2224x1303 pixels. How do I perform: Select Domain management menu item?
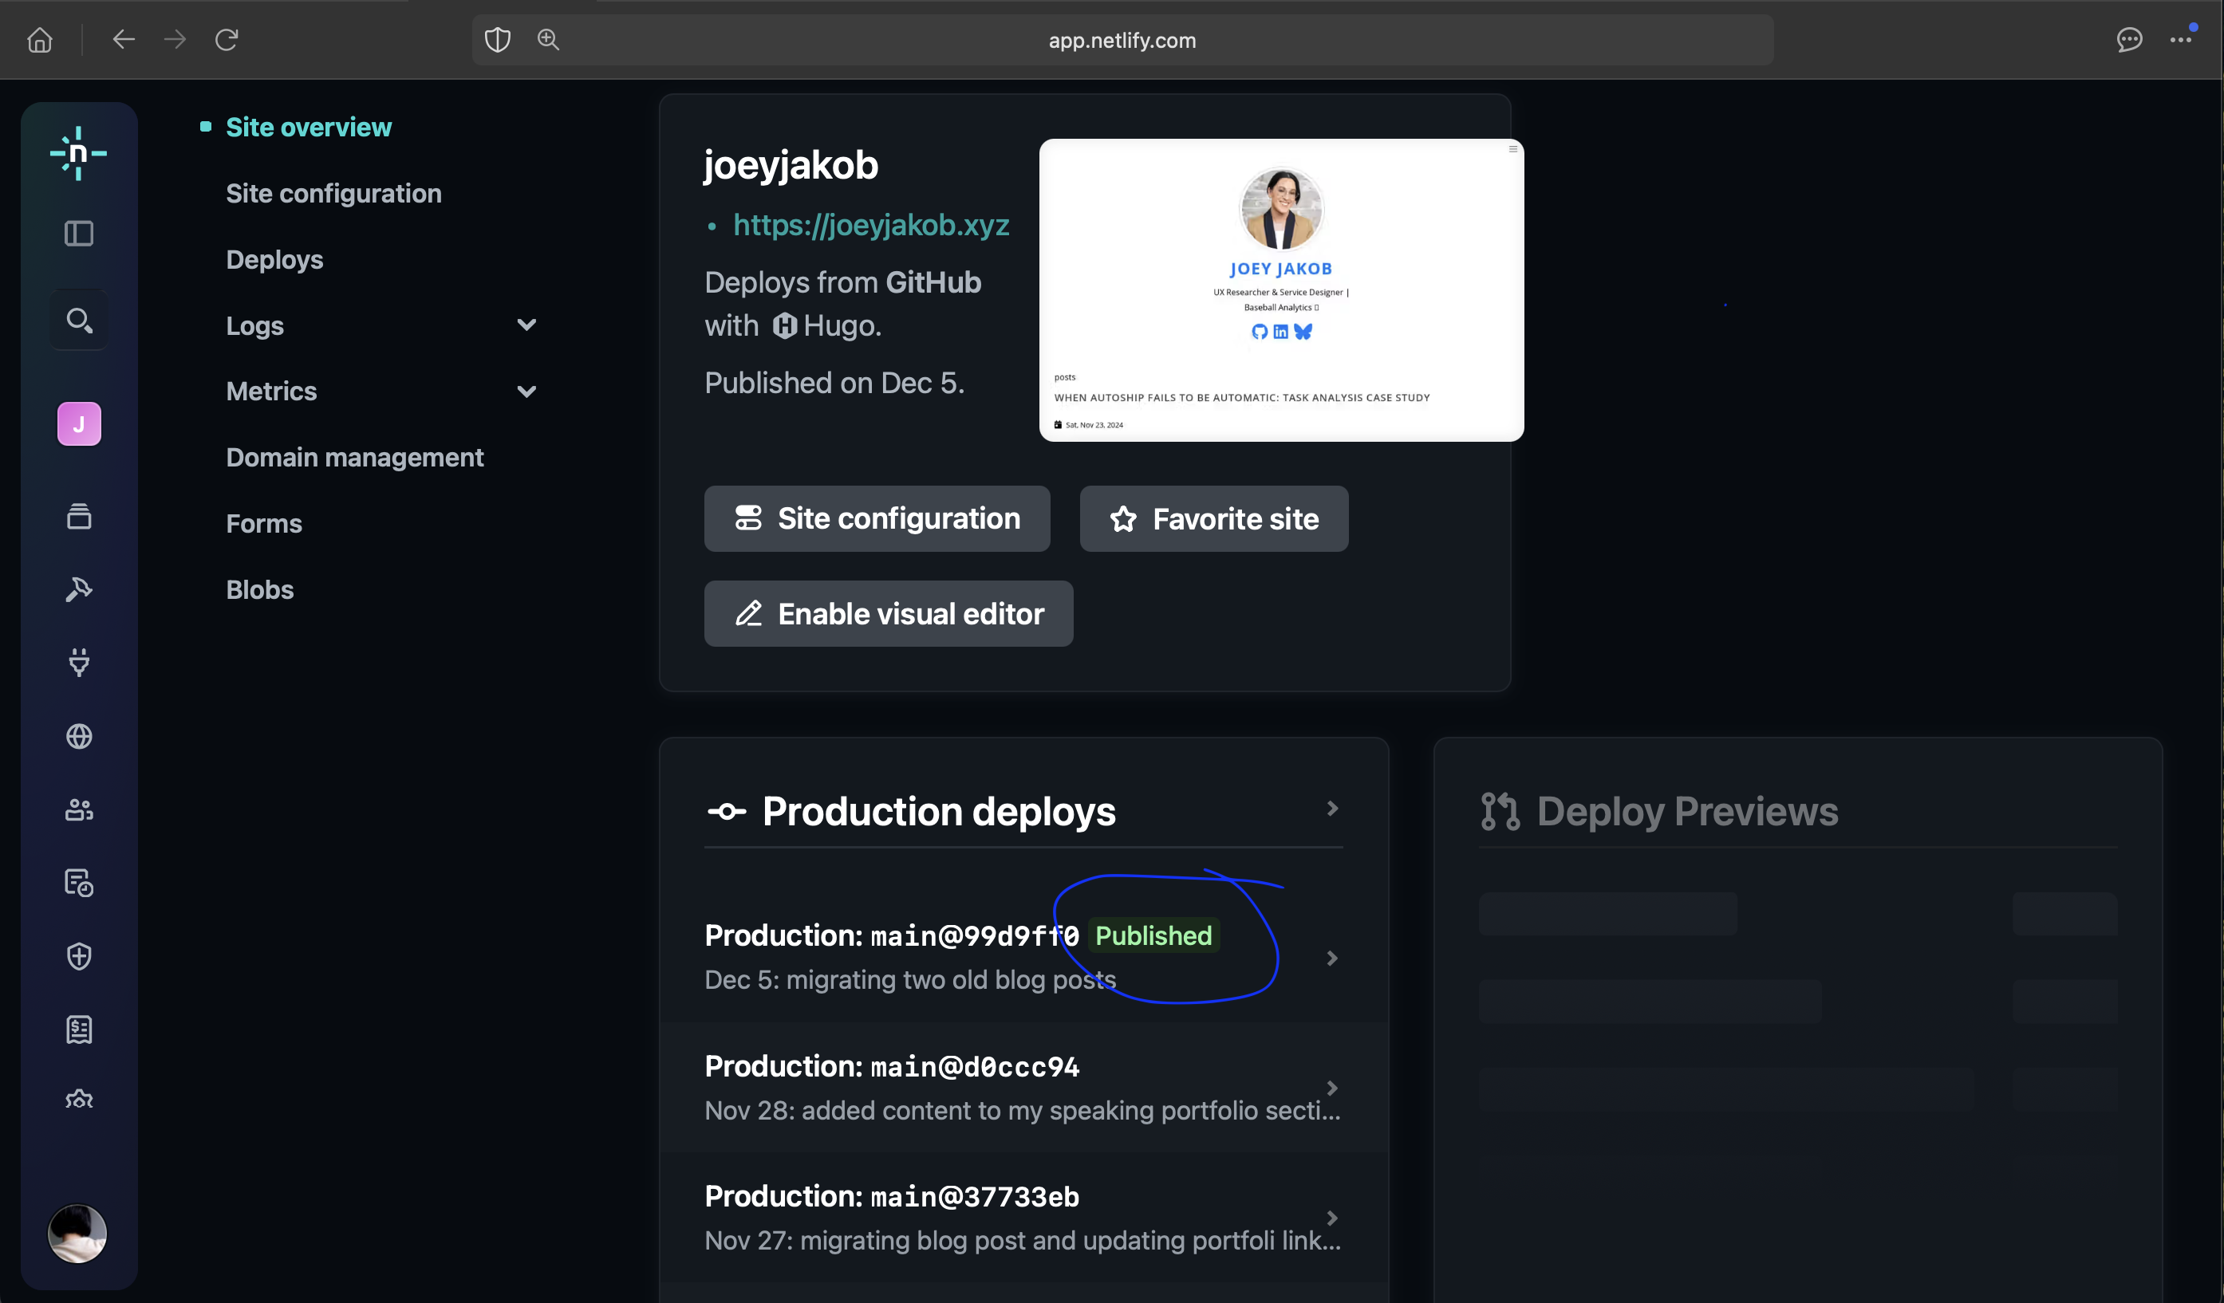(355, 457)
